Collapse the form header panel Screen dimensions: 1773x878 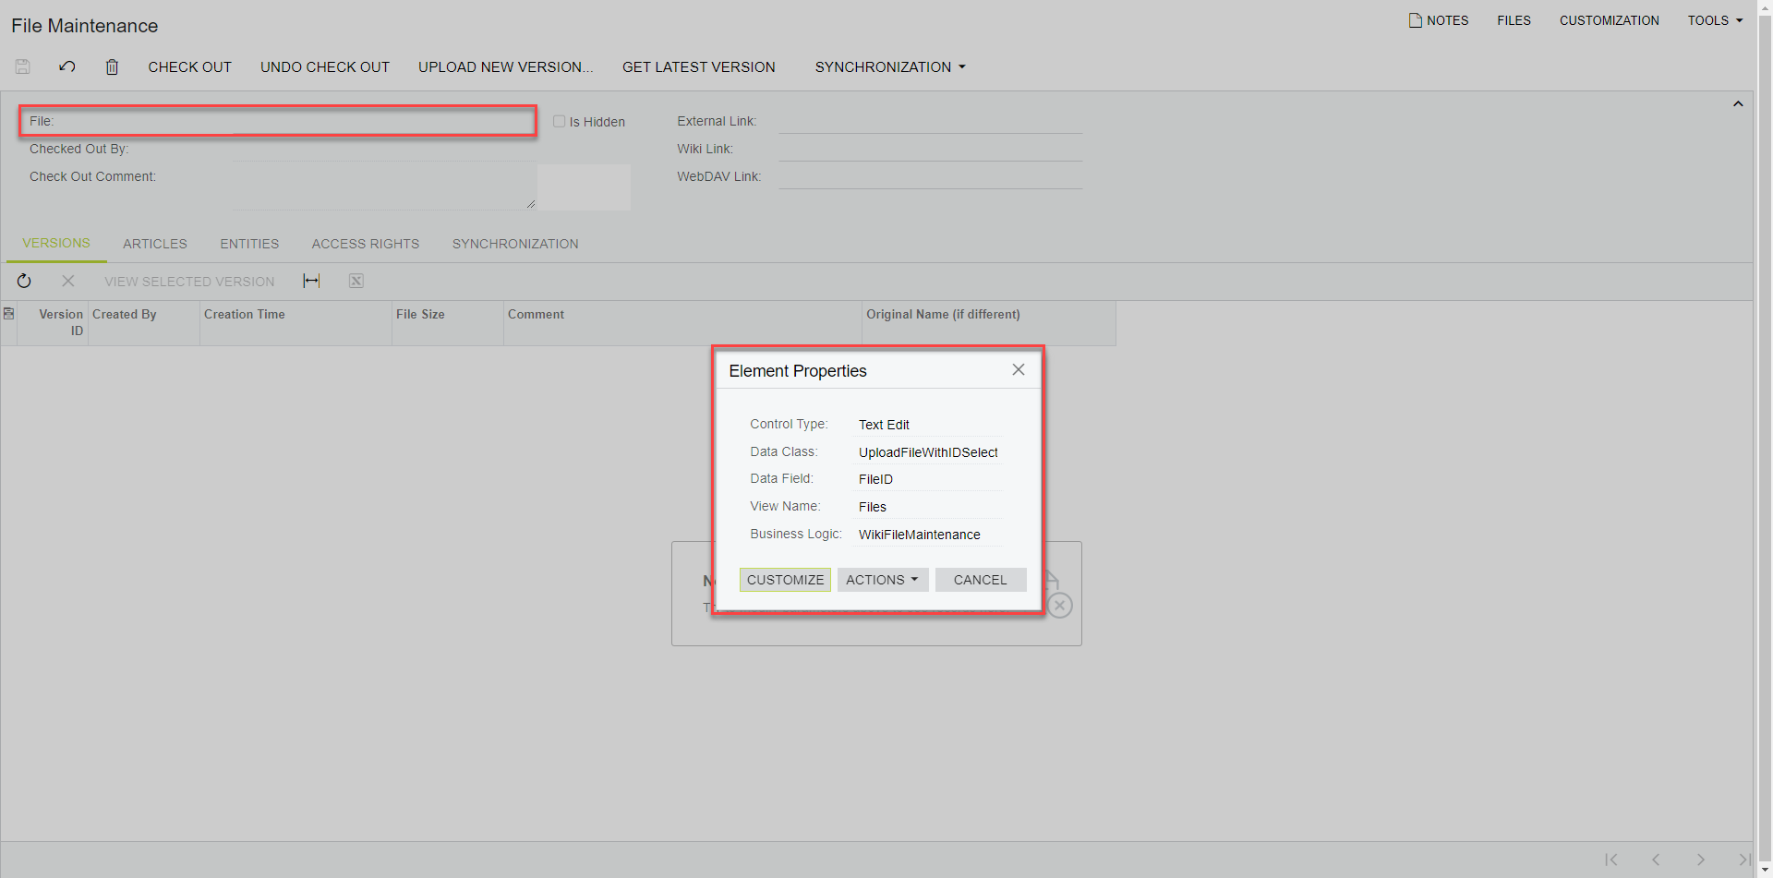(x=1737, y=104)
